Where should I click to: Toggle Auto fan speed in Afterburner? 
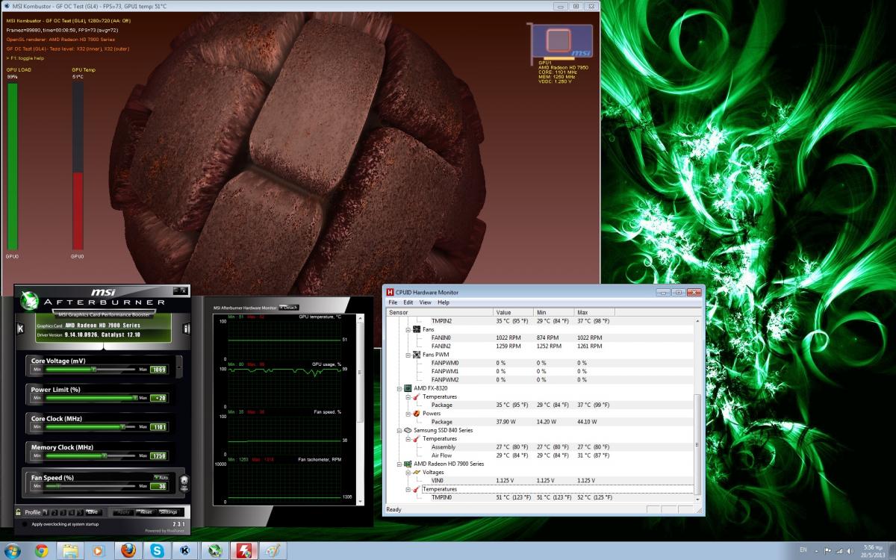[x=161, y=476]
